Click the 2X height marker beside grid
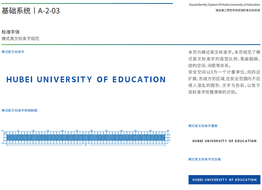The width and height of the screenshot is (262, 190). point(169,138)
